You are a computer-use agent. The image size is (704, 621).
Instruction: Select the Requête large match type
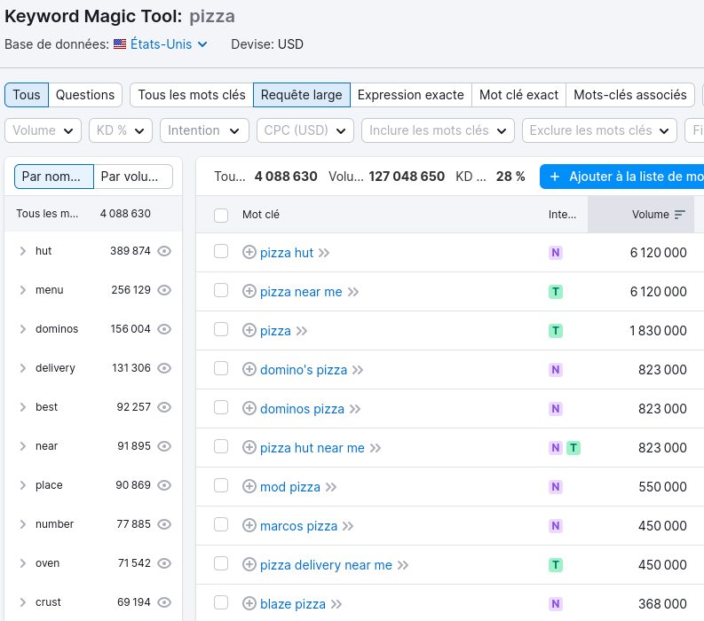click(302, 95)
